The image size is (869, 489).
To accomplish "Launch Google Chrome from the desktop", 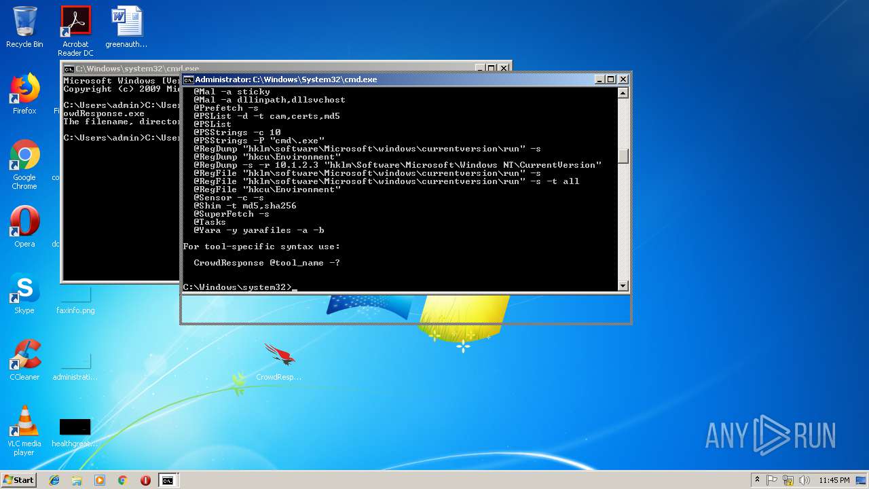I will pos(24,164).
